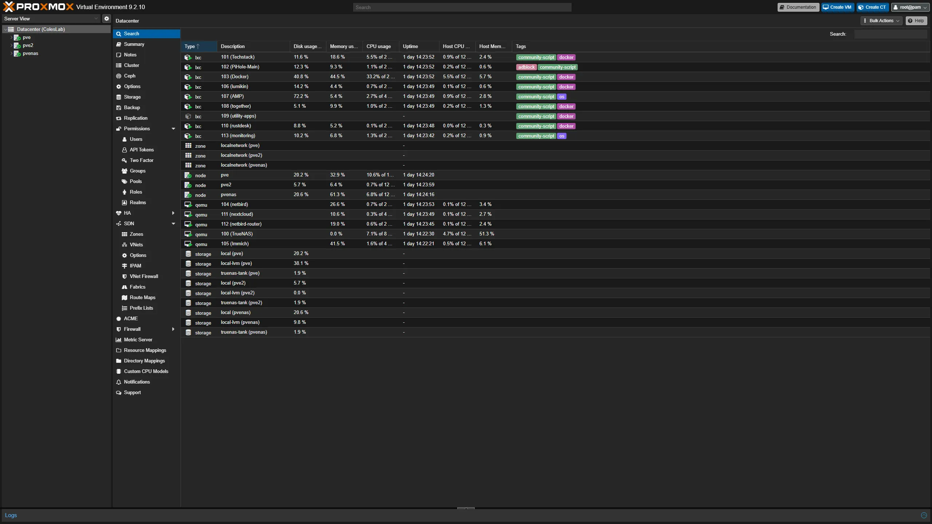This screenshot has width=932, height=524.
Task: Collapse the SDN submenu arrow
Action: click(173, 224)
